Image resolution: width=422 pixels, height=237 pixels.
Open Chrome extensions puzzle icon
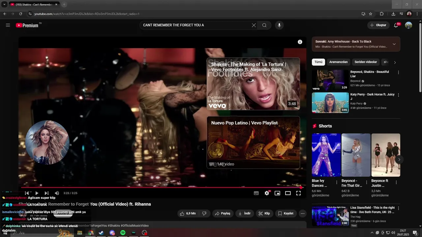pyautogui.click(x=382, y=14)
